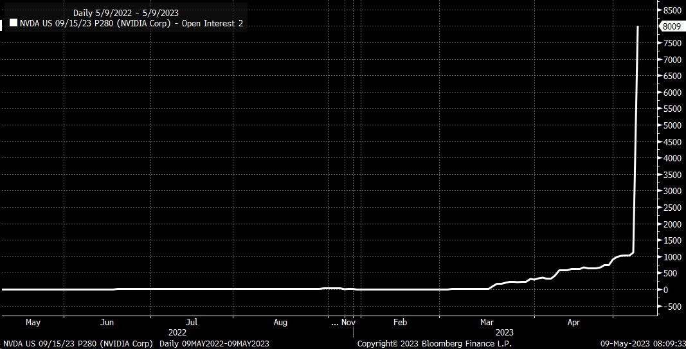Click the 500 y-axis label
The width and height of the screenshot is (686, 349).
tap(670, 273)
